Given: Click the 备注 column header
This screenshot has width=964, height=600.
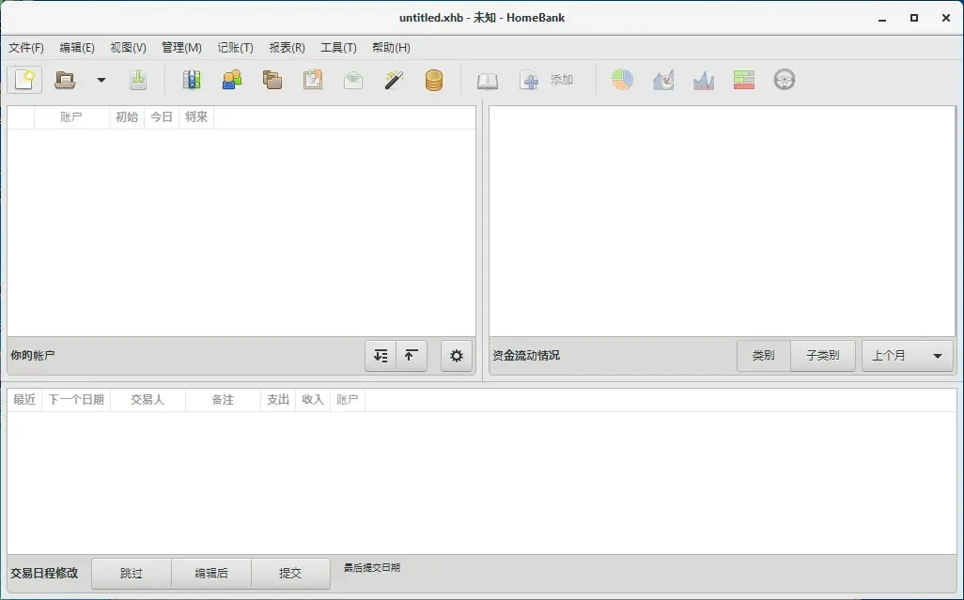Looking at the screenshot, I should 223,400.
